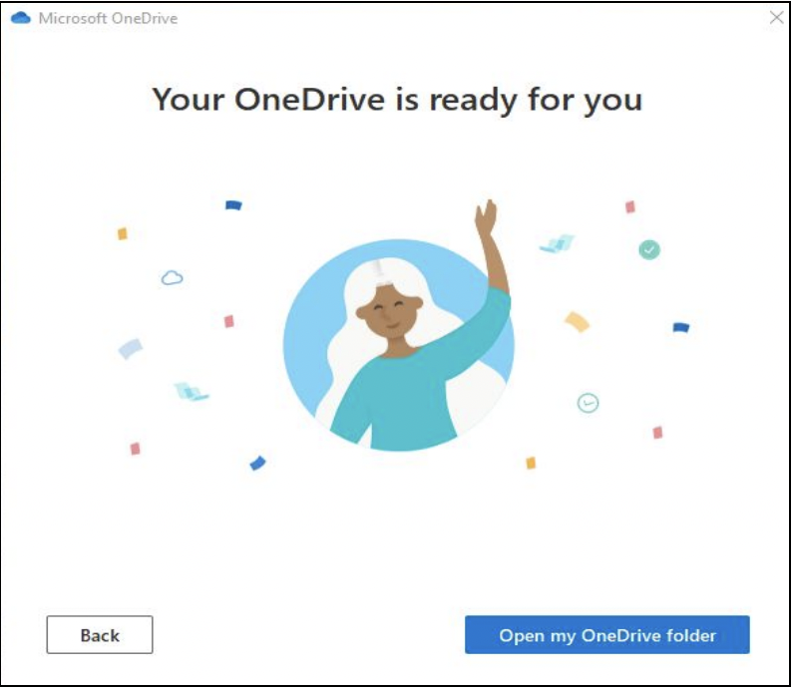Viewport: 792px width, 690px height.
Task: Click the woman's raised waving hand
Action: 486,217
